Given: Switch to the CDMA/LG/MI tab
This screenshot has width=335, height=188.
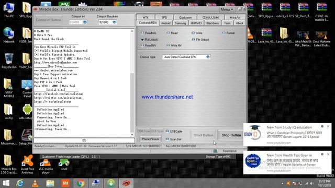Looking at the screenshot, I should pos(210,17).
